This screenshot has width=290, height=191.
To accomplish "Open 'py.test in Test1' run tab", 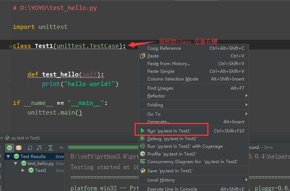I will point(25,138).
